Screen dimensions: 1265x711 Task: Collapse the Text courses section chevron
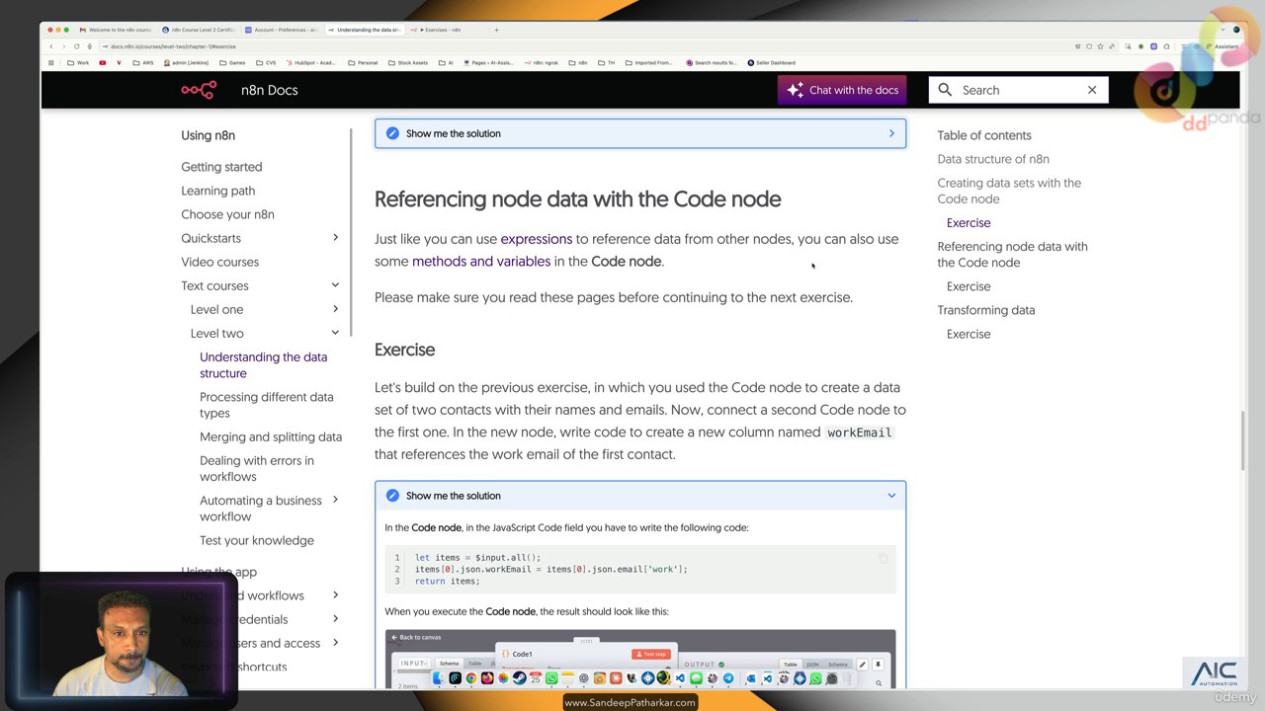pos(335,285)
